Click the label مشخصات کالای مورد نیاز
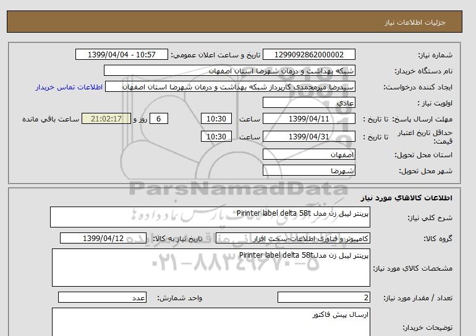This screenshot has height=336, width=476. click(413, 268)
